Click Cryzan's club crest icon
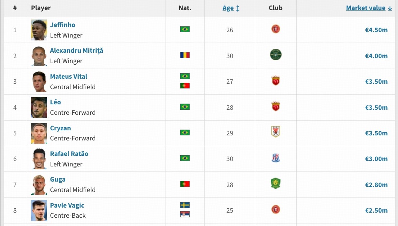This screenshot has height=226, width=398. pyautogui.click(x=276, y=132)
